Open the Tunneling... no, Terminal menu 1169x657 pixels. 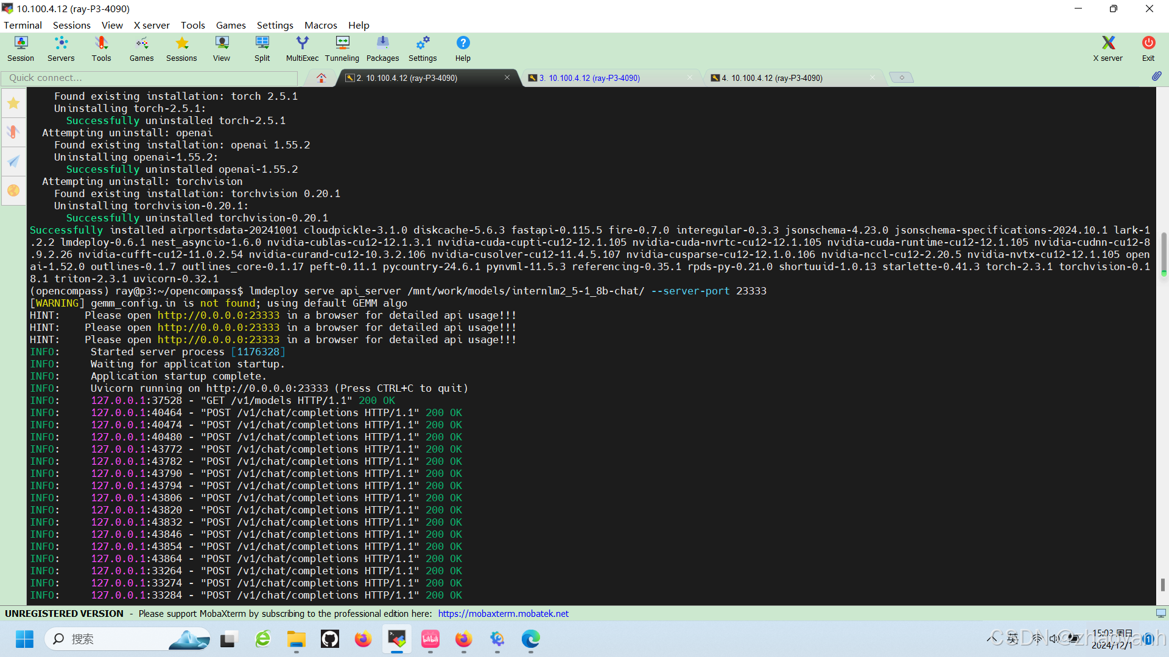tap(23, 25)
